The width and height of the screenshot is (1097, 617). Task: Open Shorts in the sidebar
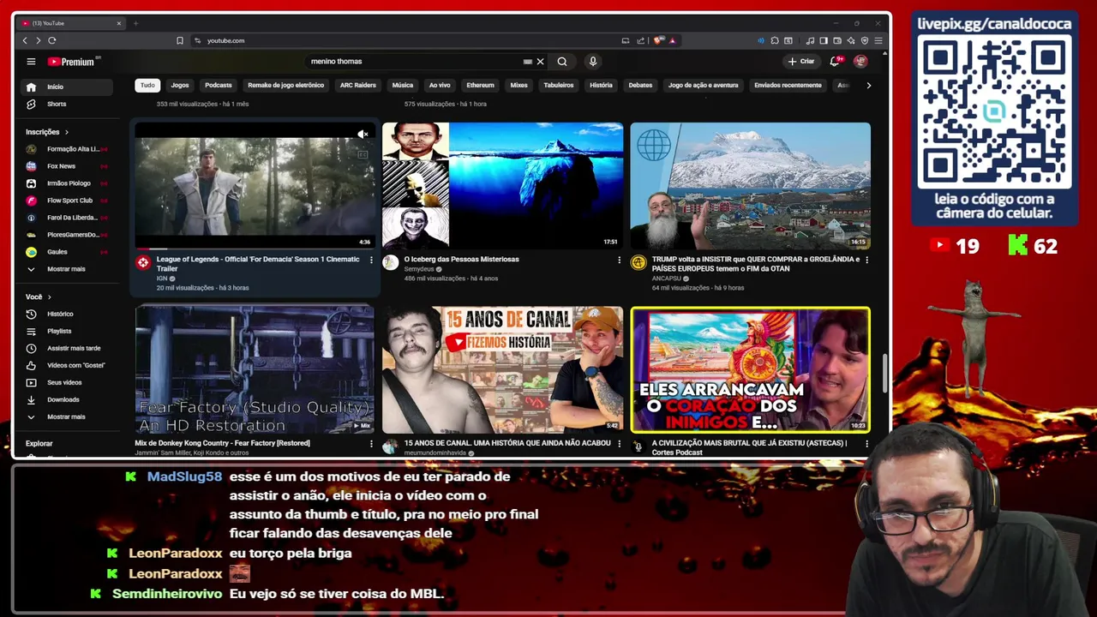tap(67, 104)
